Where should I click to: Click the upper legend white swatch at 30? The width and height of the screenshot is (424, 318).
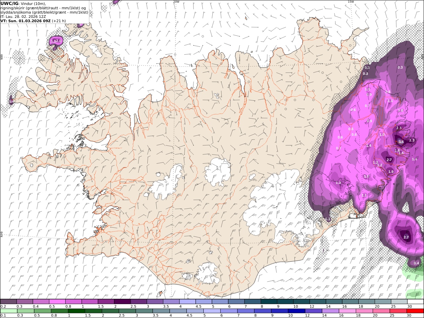tap(415, 302)
